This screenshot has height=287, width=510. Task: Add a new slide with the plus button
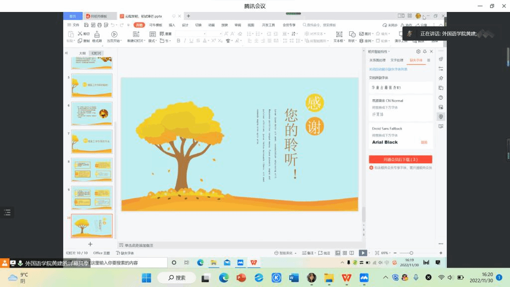[90, 244]
